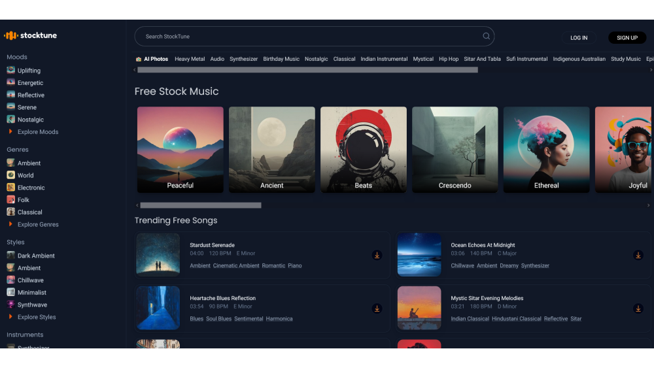Click the Ambient genre icon
The width and height of the screenshot is (654, 368).
[x=11, y=163]
